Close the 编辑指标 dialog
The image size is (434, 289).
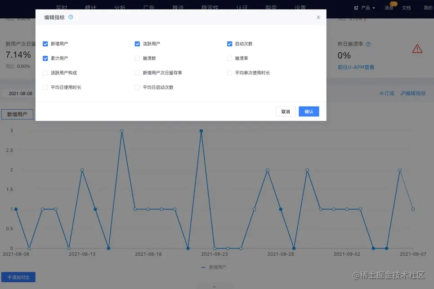[318, 18]
